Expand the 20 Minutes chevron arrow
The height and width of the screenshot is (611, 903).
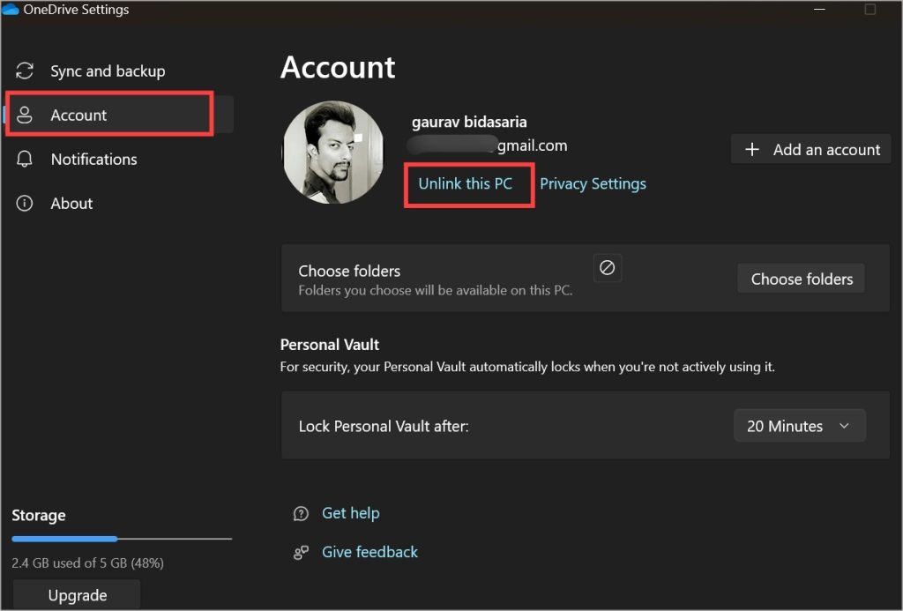(x=844, y=426)
